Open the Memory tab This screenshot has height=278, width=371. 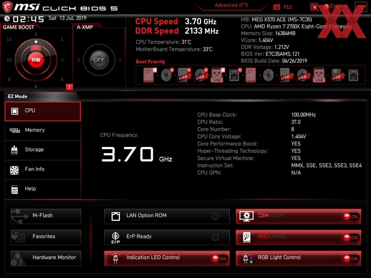[x=43, y=131]
